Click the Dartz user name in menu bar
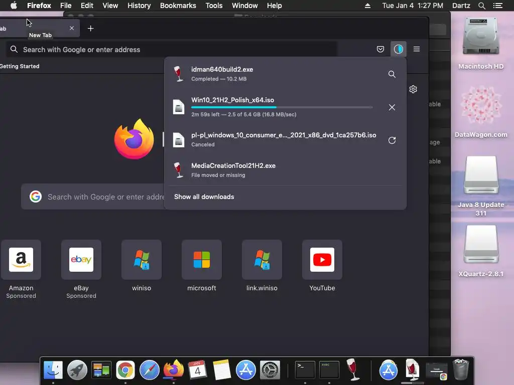 click(x=461, y=6)
